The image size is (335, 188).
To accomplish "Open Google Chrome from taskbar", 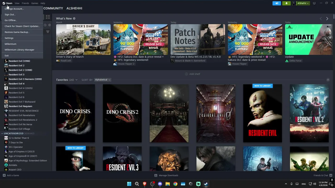I will tap(175, 184).
